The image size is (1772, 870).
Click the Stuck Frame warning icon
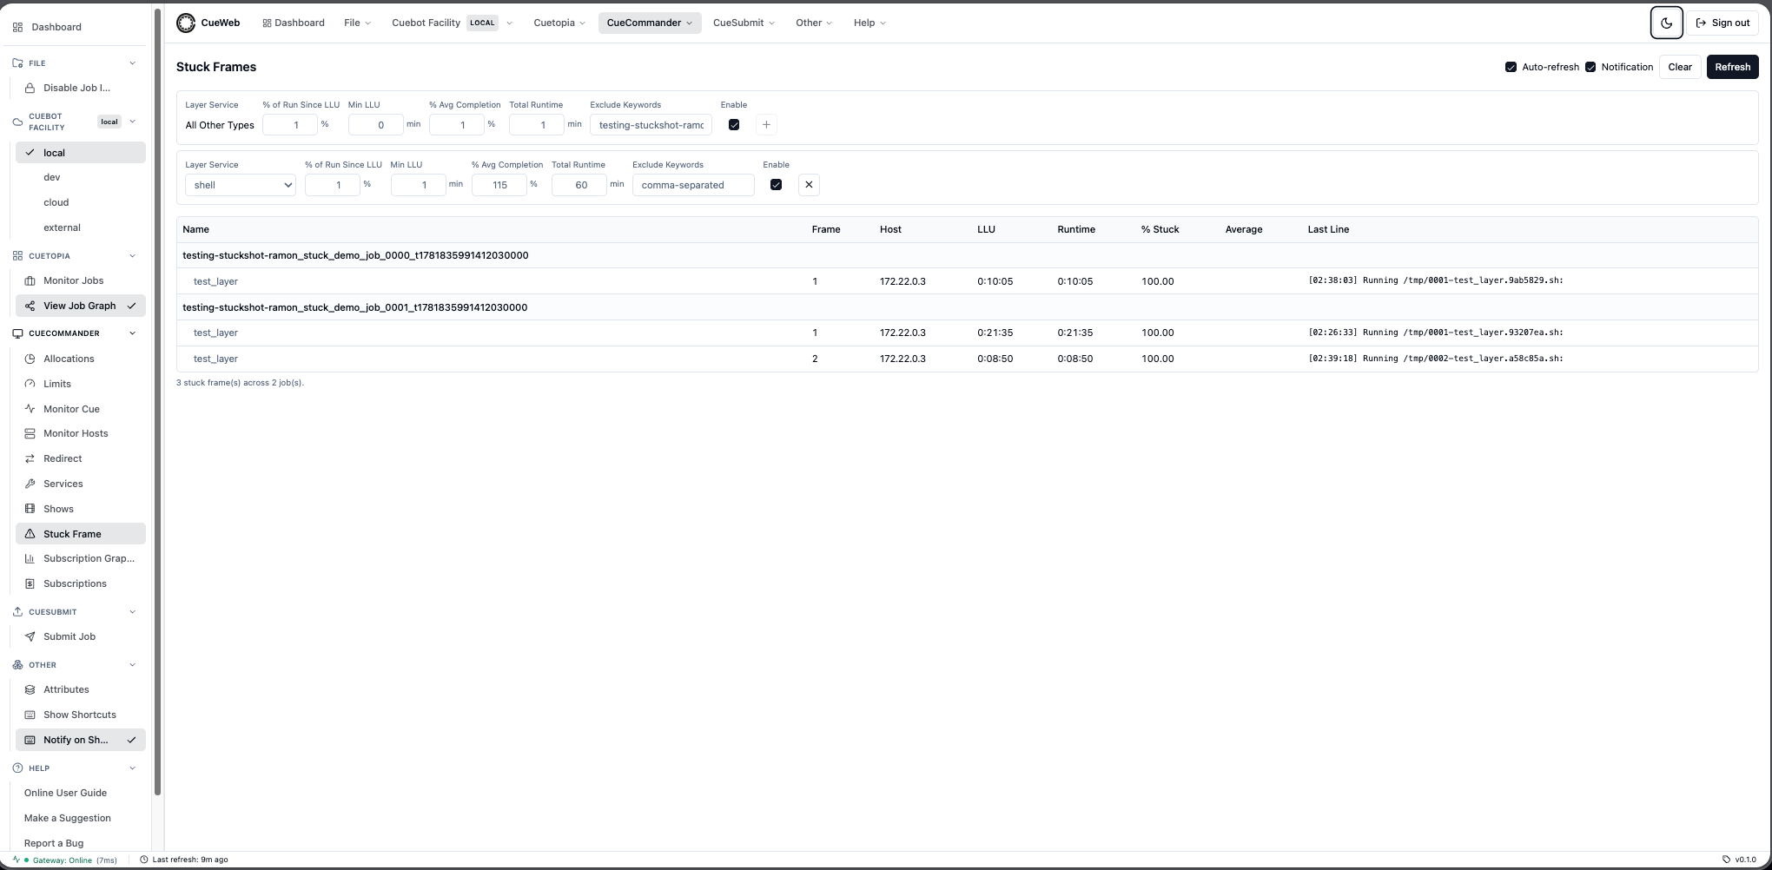point(30,534)
